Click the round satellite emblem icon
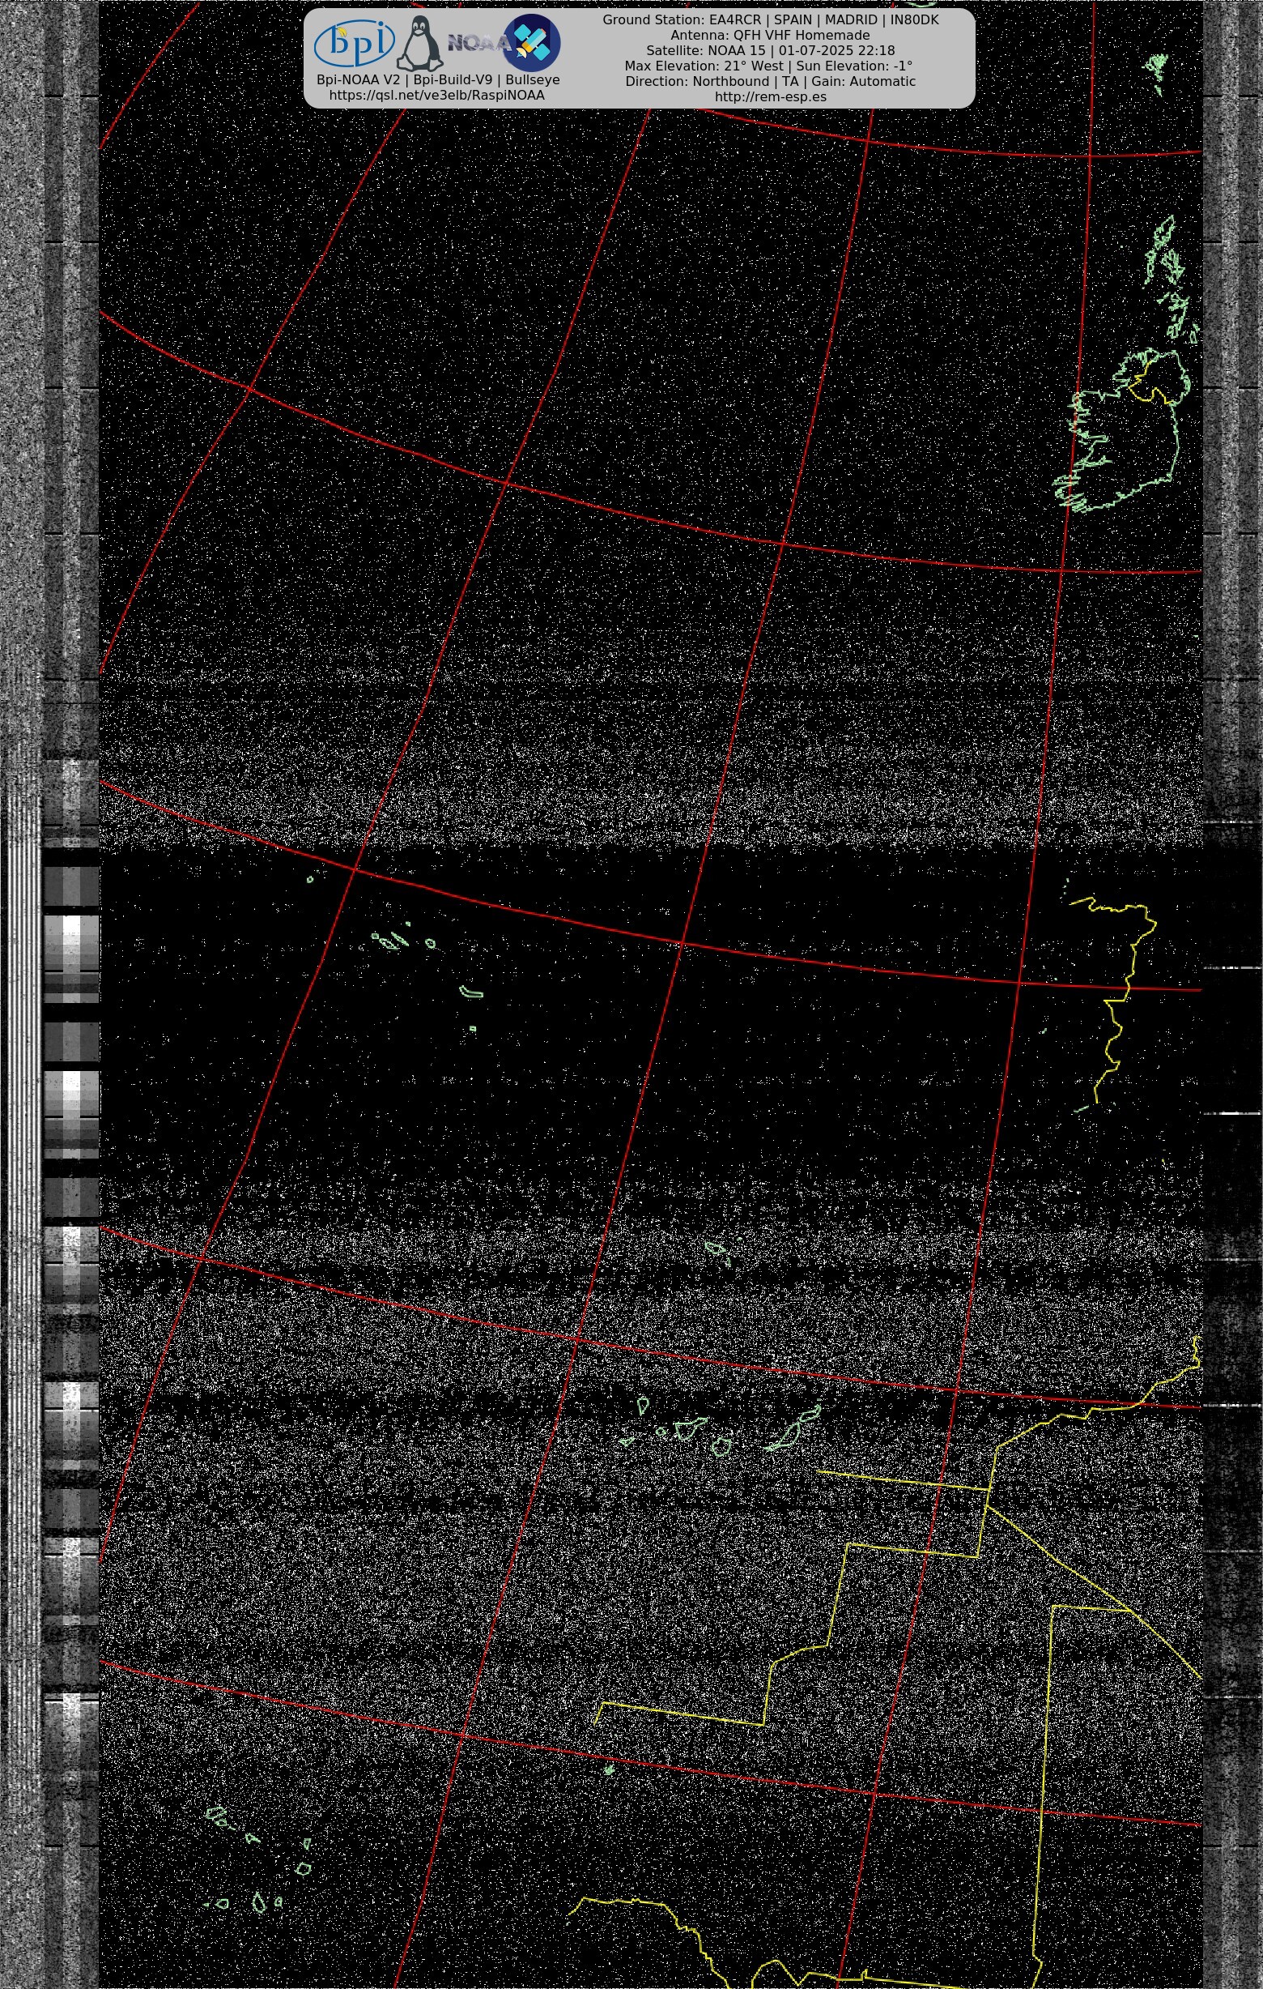 532,42
